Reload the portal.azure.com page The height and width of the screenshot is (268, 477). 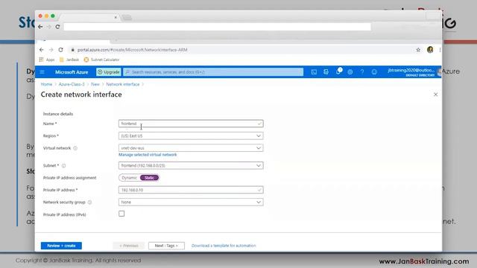coord(61,50)
